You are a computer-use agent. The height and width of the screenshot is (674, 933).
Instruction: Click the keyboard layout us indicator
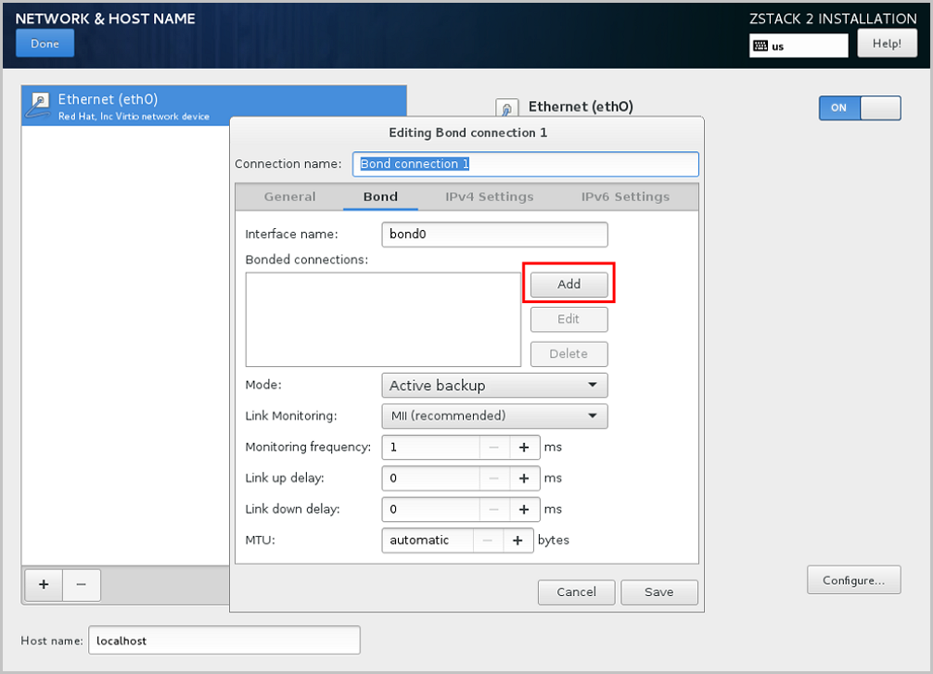coord(799,45)
